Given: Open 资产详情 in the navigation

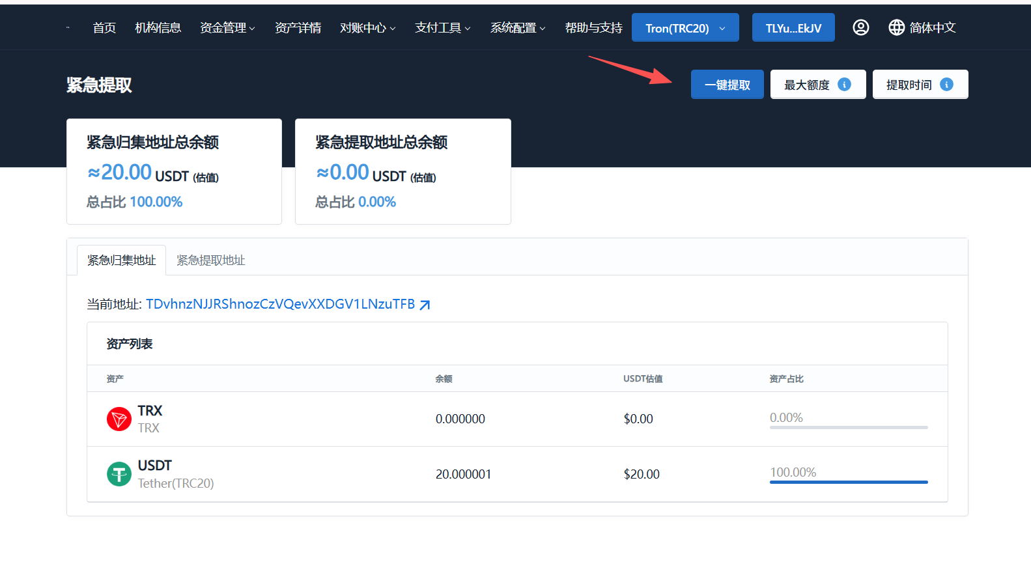Looking at the screenshot, I should click(298, 28).
